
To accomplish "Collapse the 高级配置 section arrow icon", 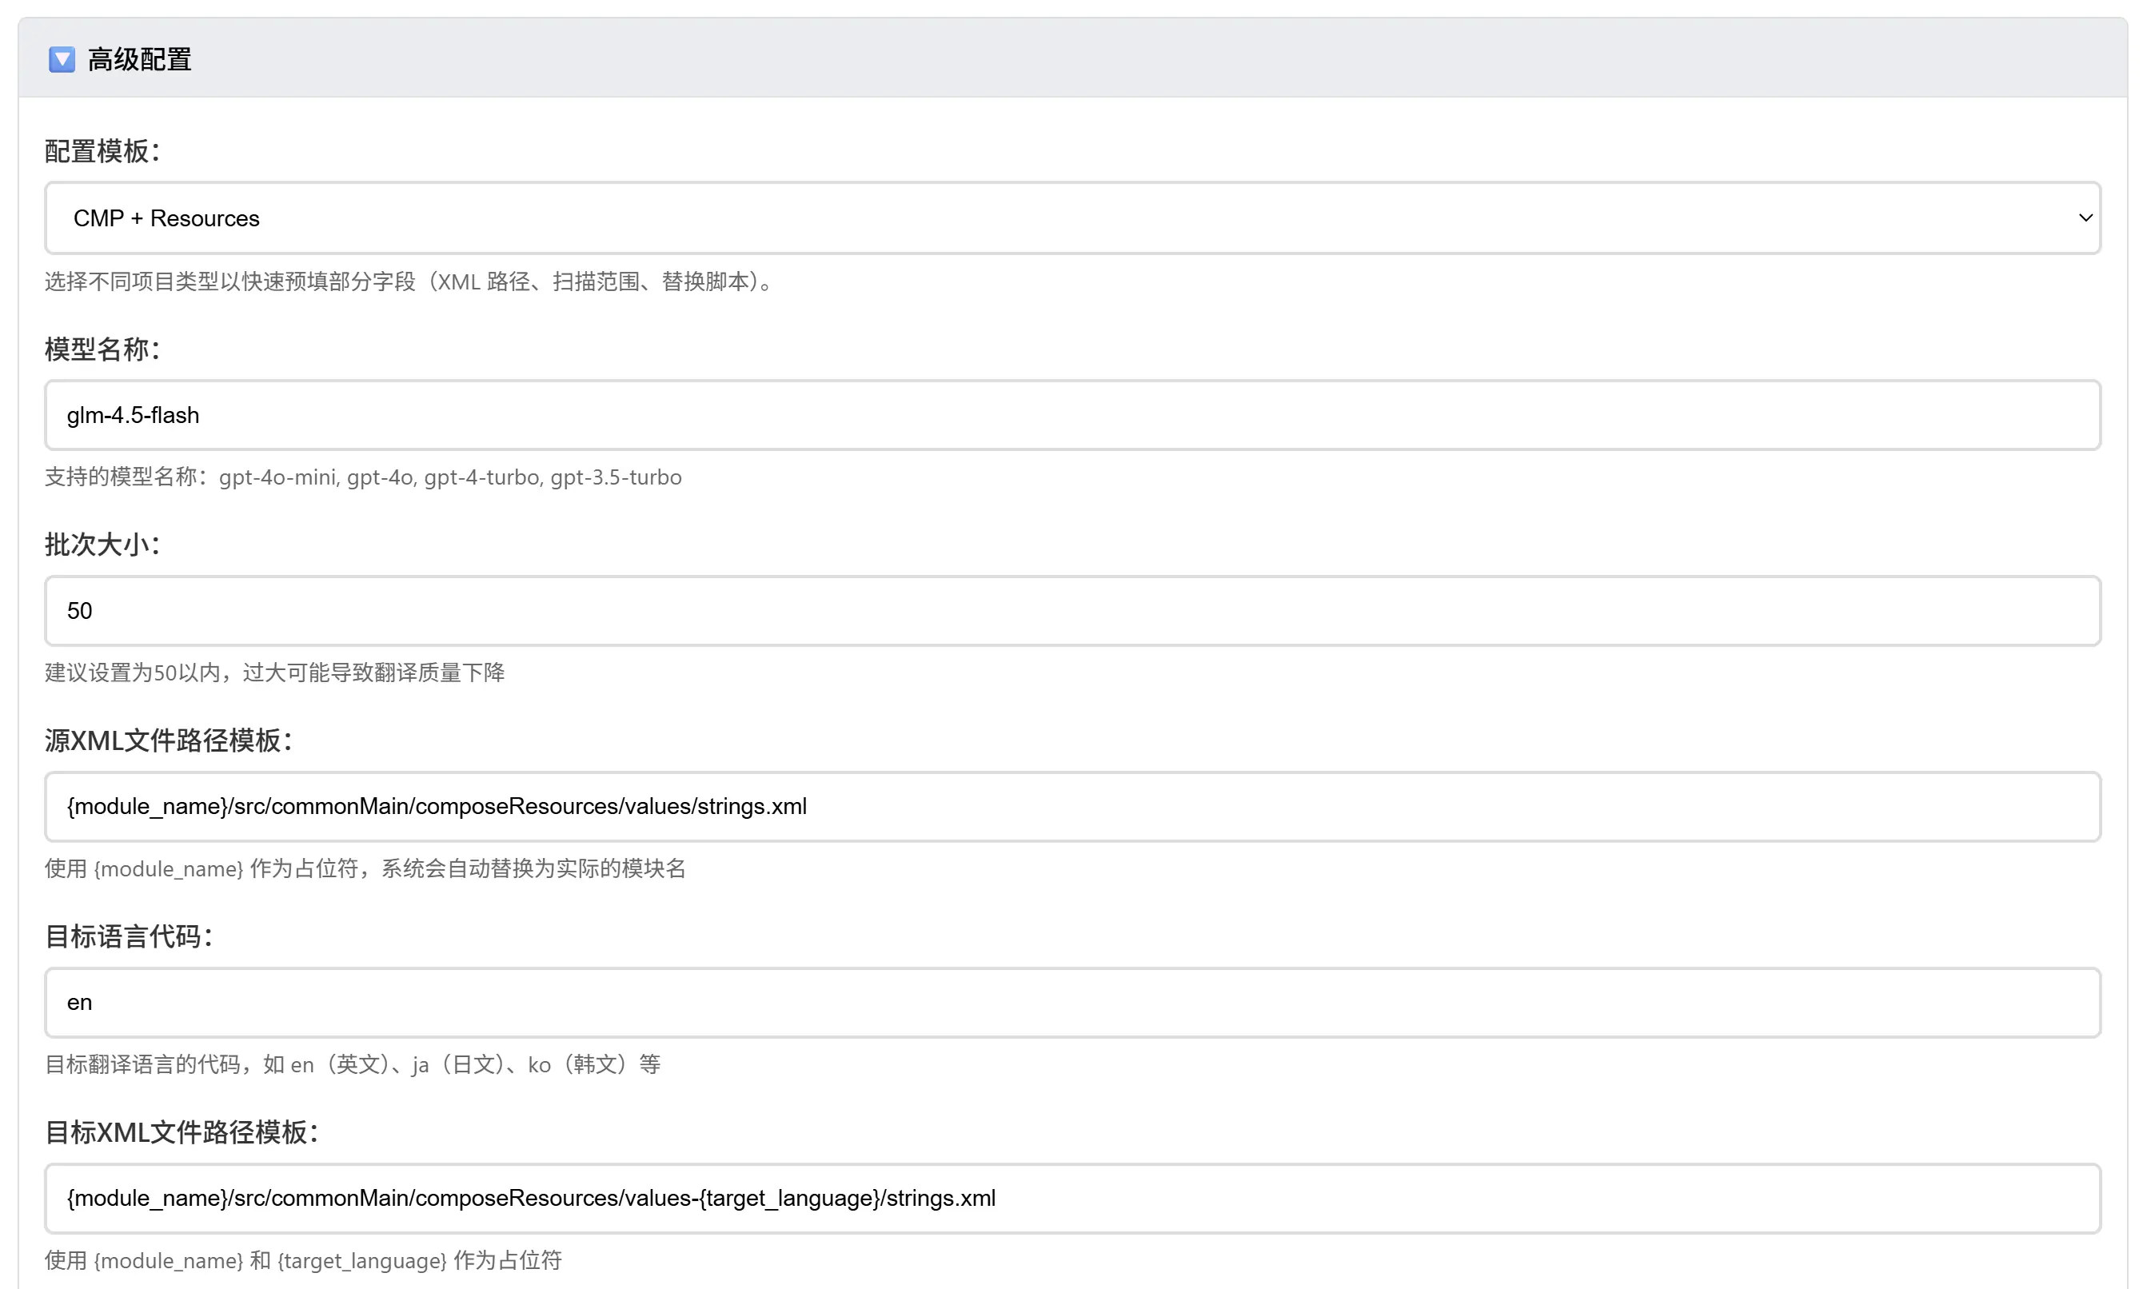I will tap(62, 60).
